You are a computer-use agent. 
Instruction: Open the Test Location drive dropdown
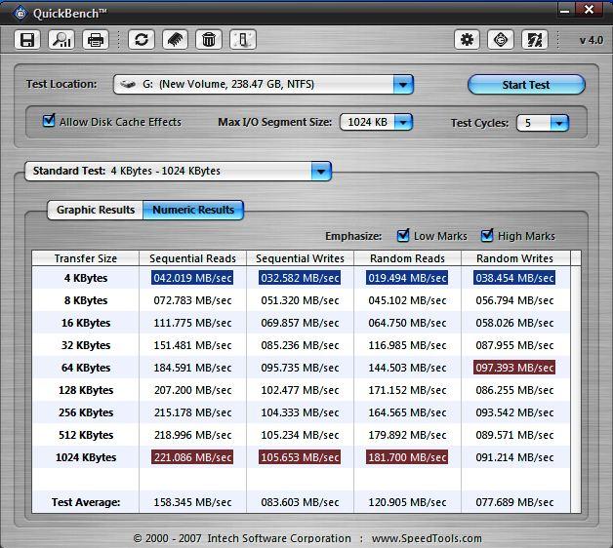click(403, 85)
